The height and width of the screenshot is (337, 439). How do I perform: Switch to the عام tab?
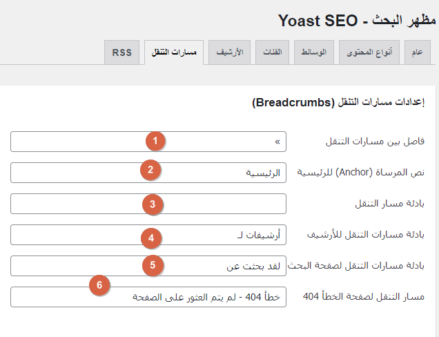[418, 52]
